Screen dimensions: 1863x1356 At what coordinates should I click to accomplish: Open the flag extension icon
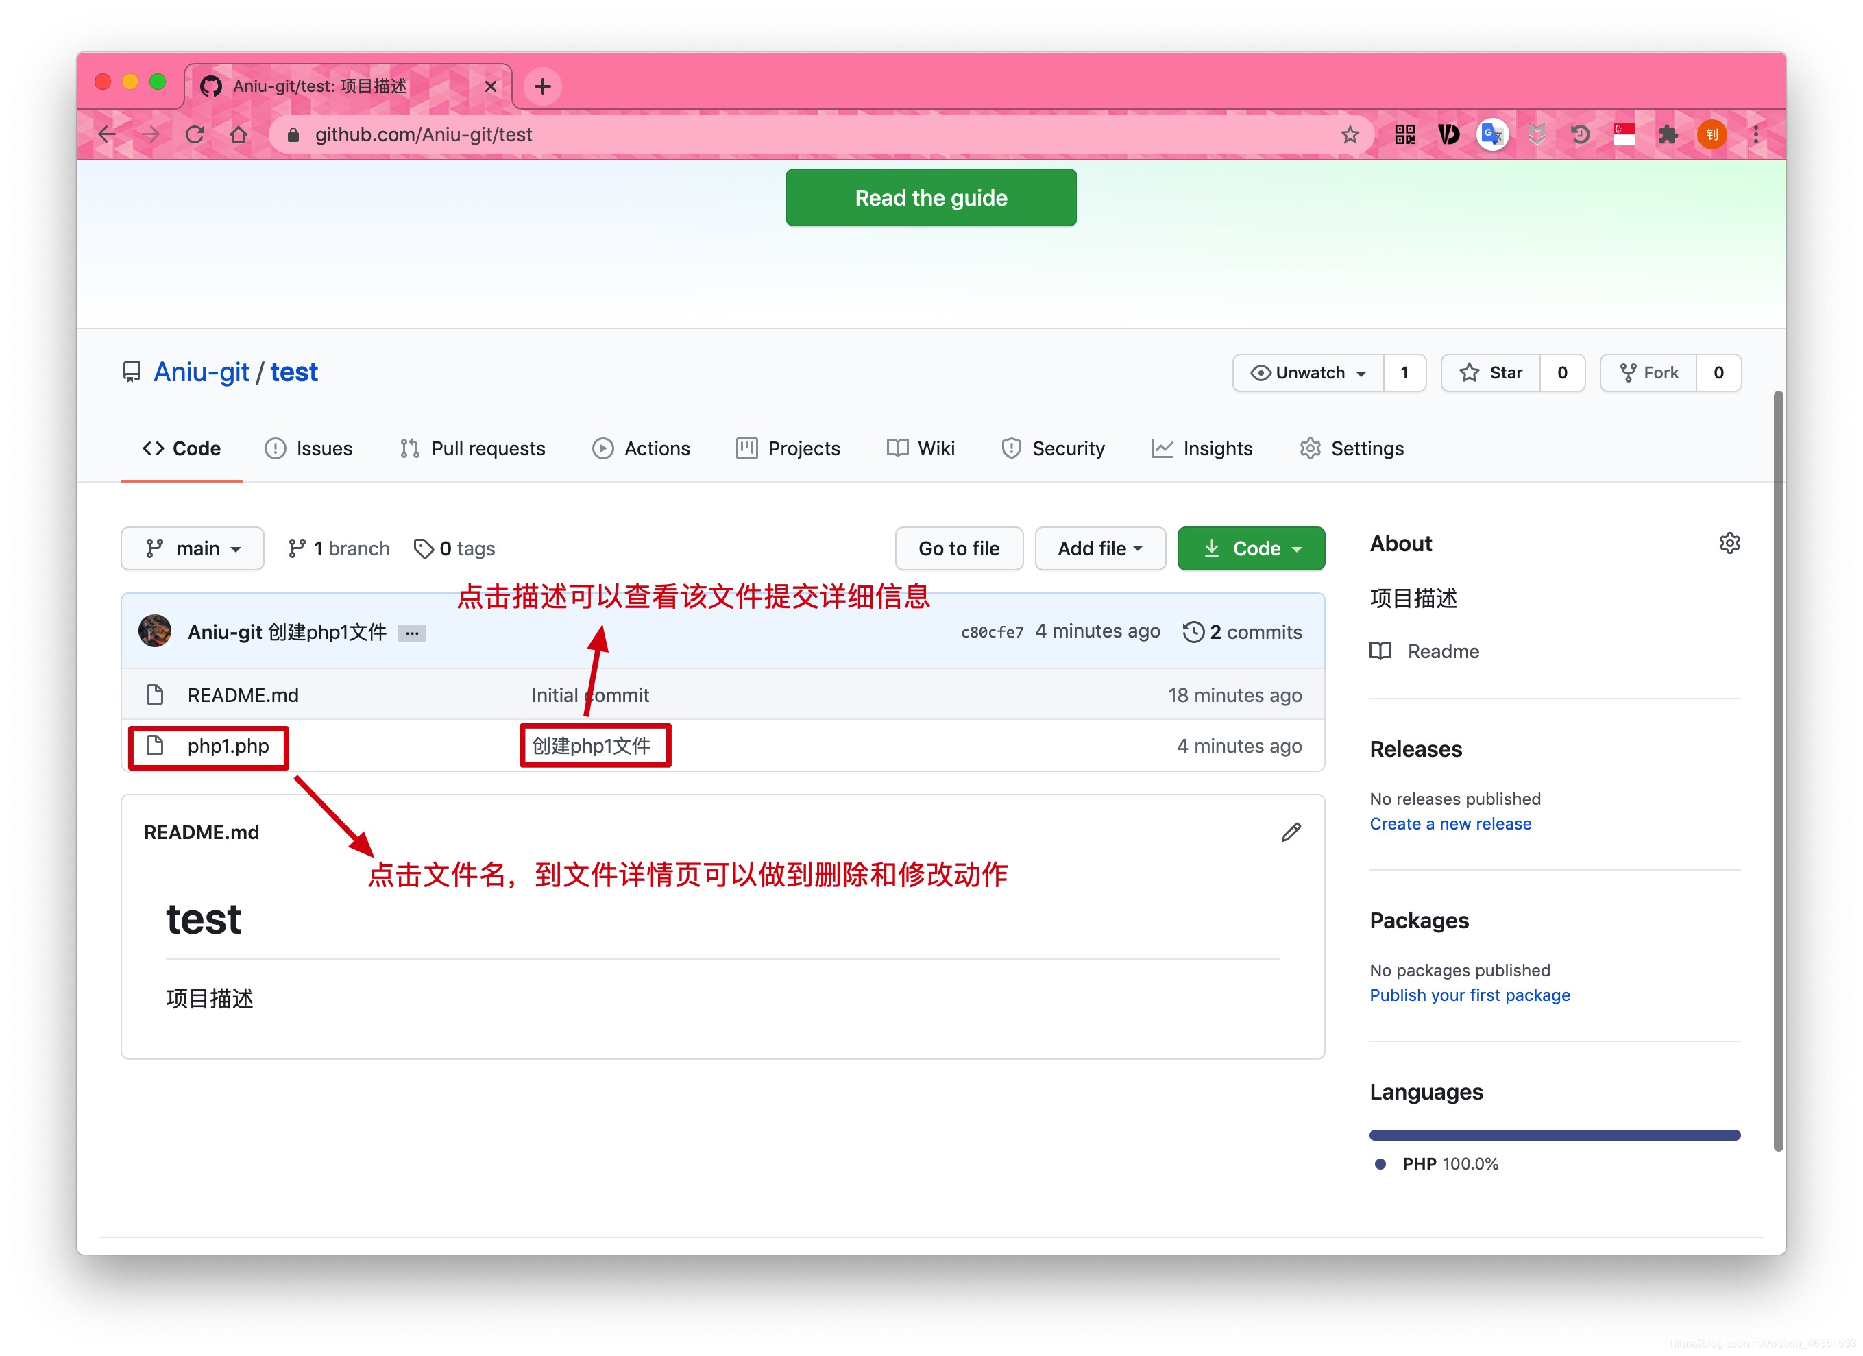coord(1624,134)
